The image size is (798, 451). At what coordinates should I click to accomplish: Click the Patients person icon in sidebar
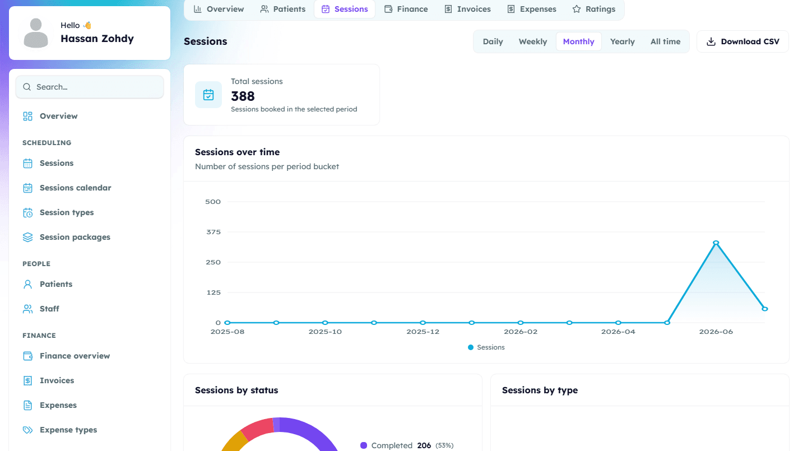[x=27, y=285]
